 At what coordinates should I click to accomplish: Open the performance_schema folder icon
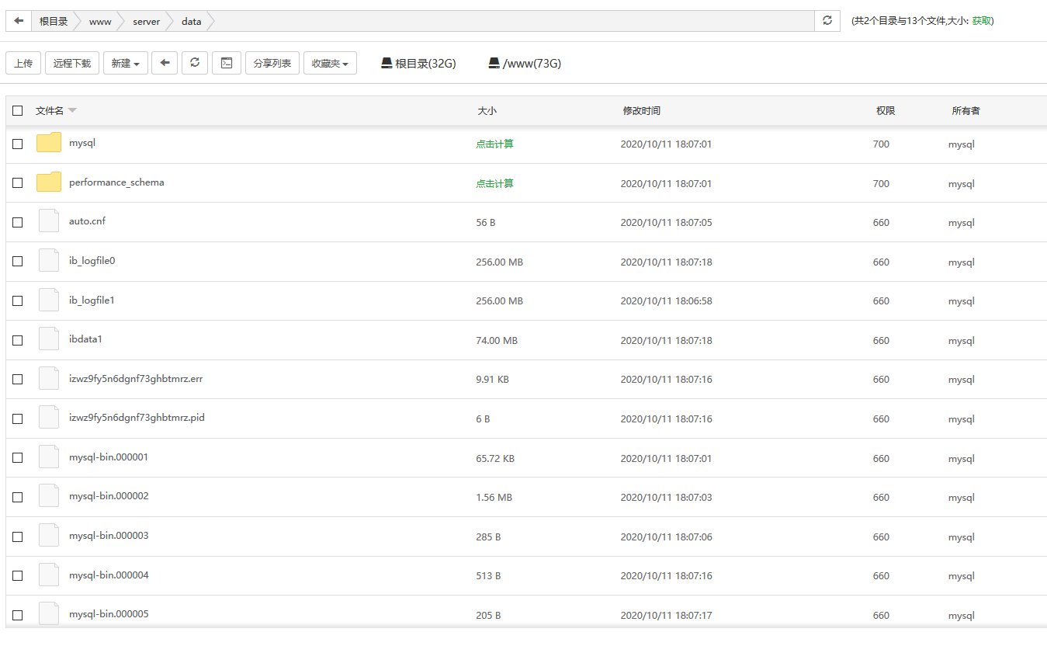(x=49, y=182)
